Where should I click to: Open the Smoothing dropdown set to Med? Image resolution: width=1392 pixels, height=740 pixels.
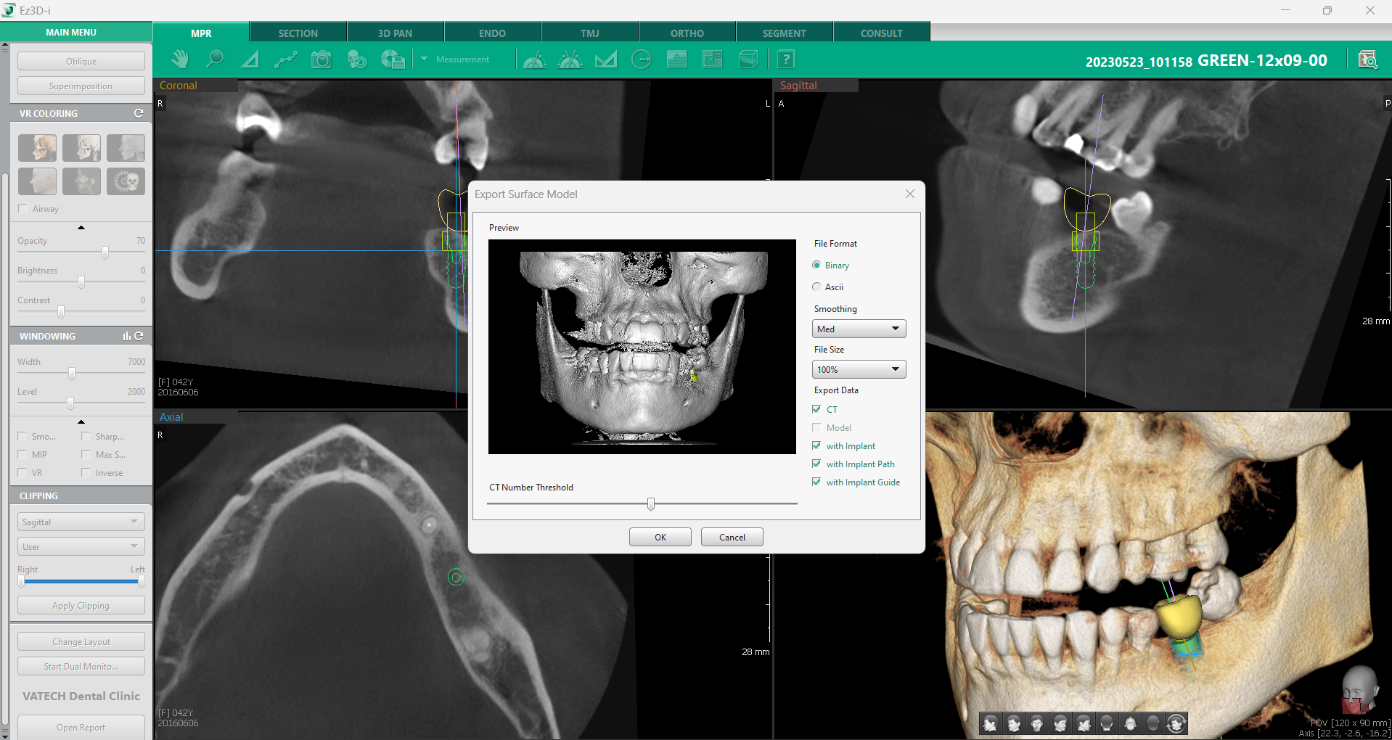click(859, 329)
